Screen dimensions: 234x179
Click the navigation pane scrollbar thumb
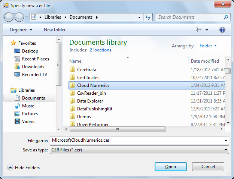tap(59, 64)
